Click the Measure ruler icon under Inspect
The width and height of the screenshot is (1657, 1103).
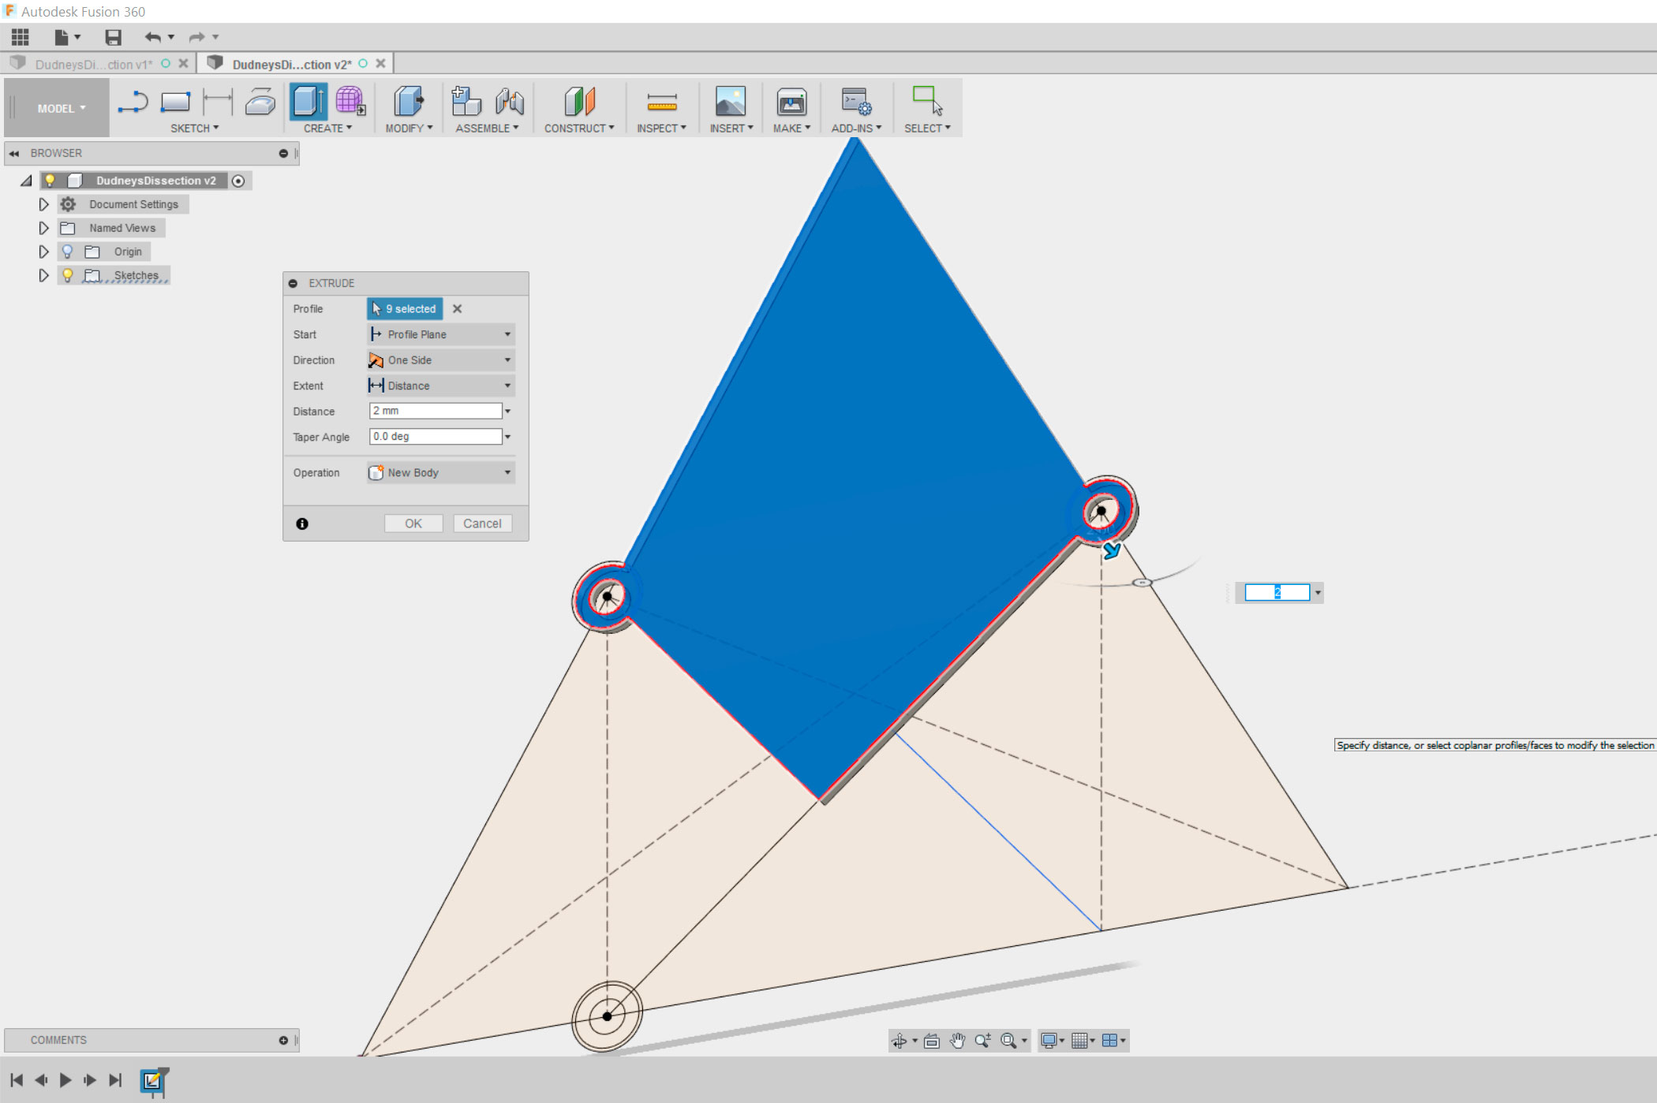661,102
